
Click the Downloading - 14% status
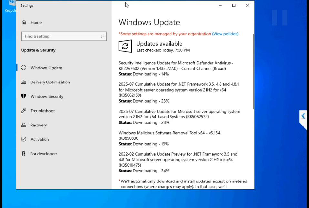click(x=150, y=74)
